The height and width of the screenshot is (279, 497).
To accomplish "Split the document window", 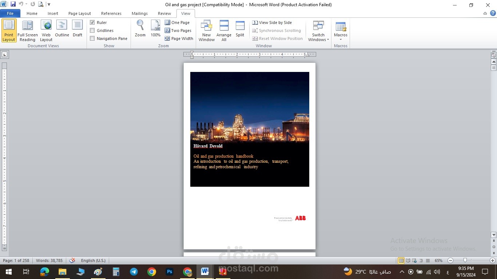I will [x=240, y=29].
